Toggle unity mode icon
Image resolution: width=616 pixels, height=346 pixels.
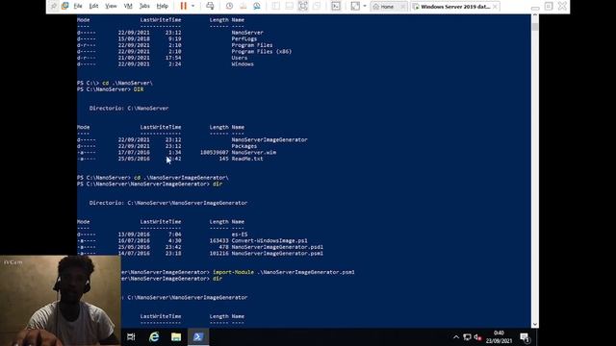pyautogui.click(x=317, y=6)
